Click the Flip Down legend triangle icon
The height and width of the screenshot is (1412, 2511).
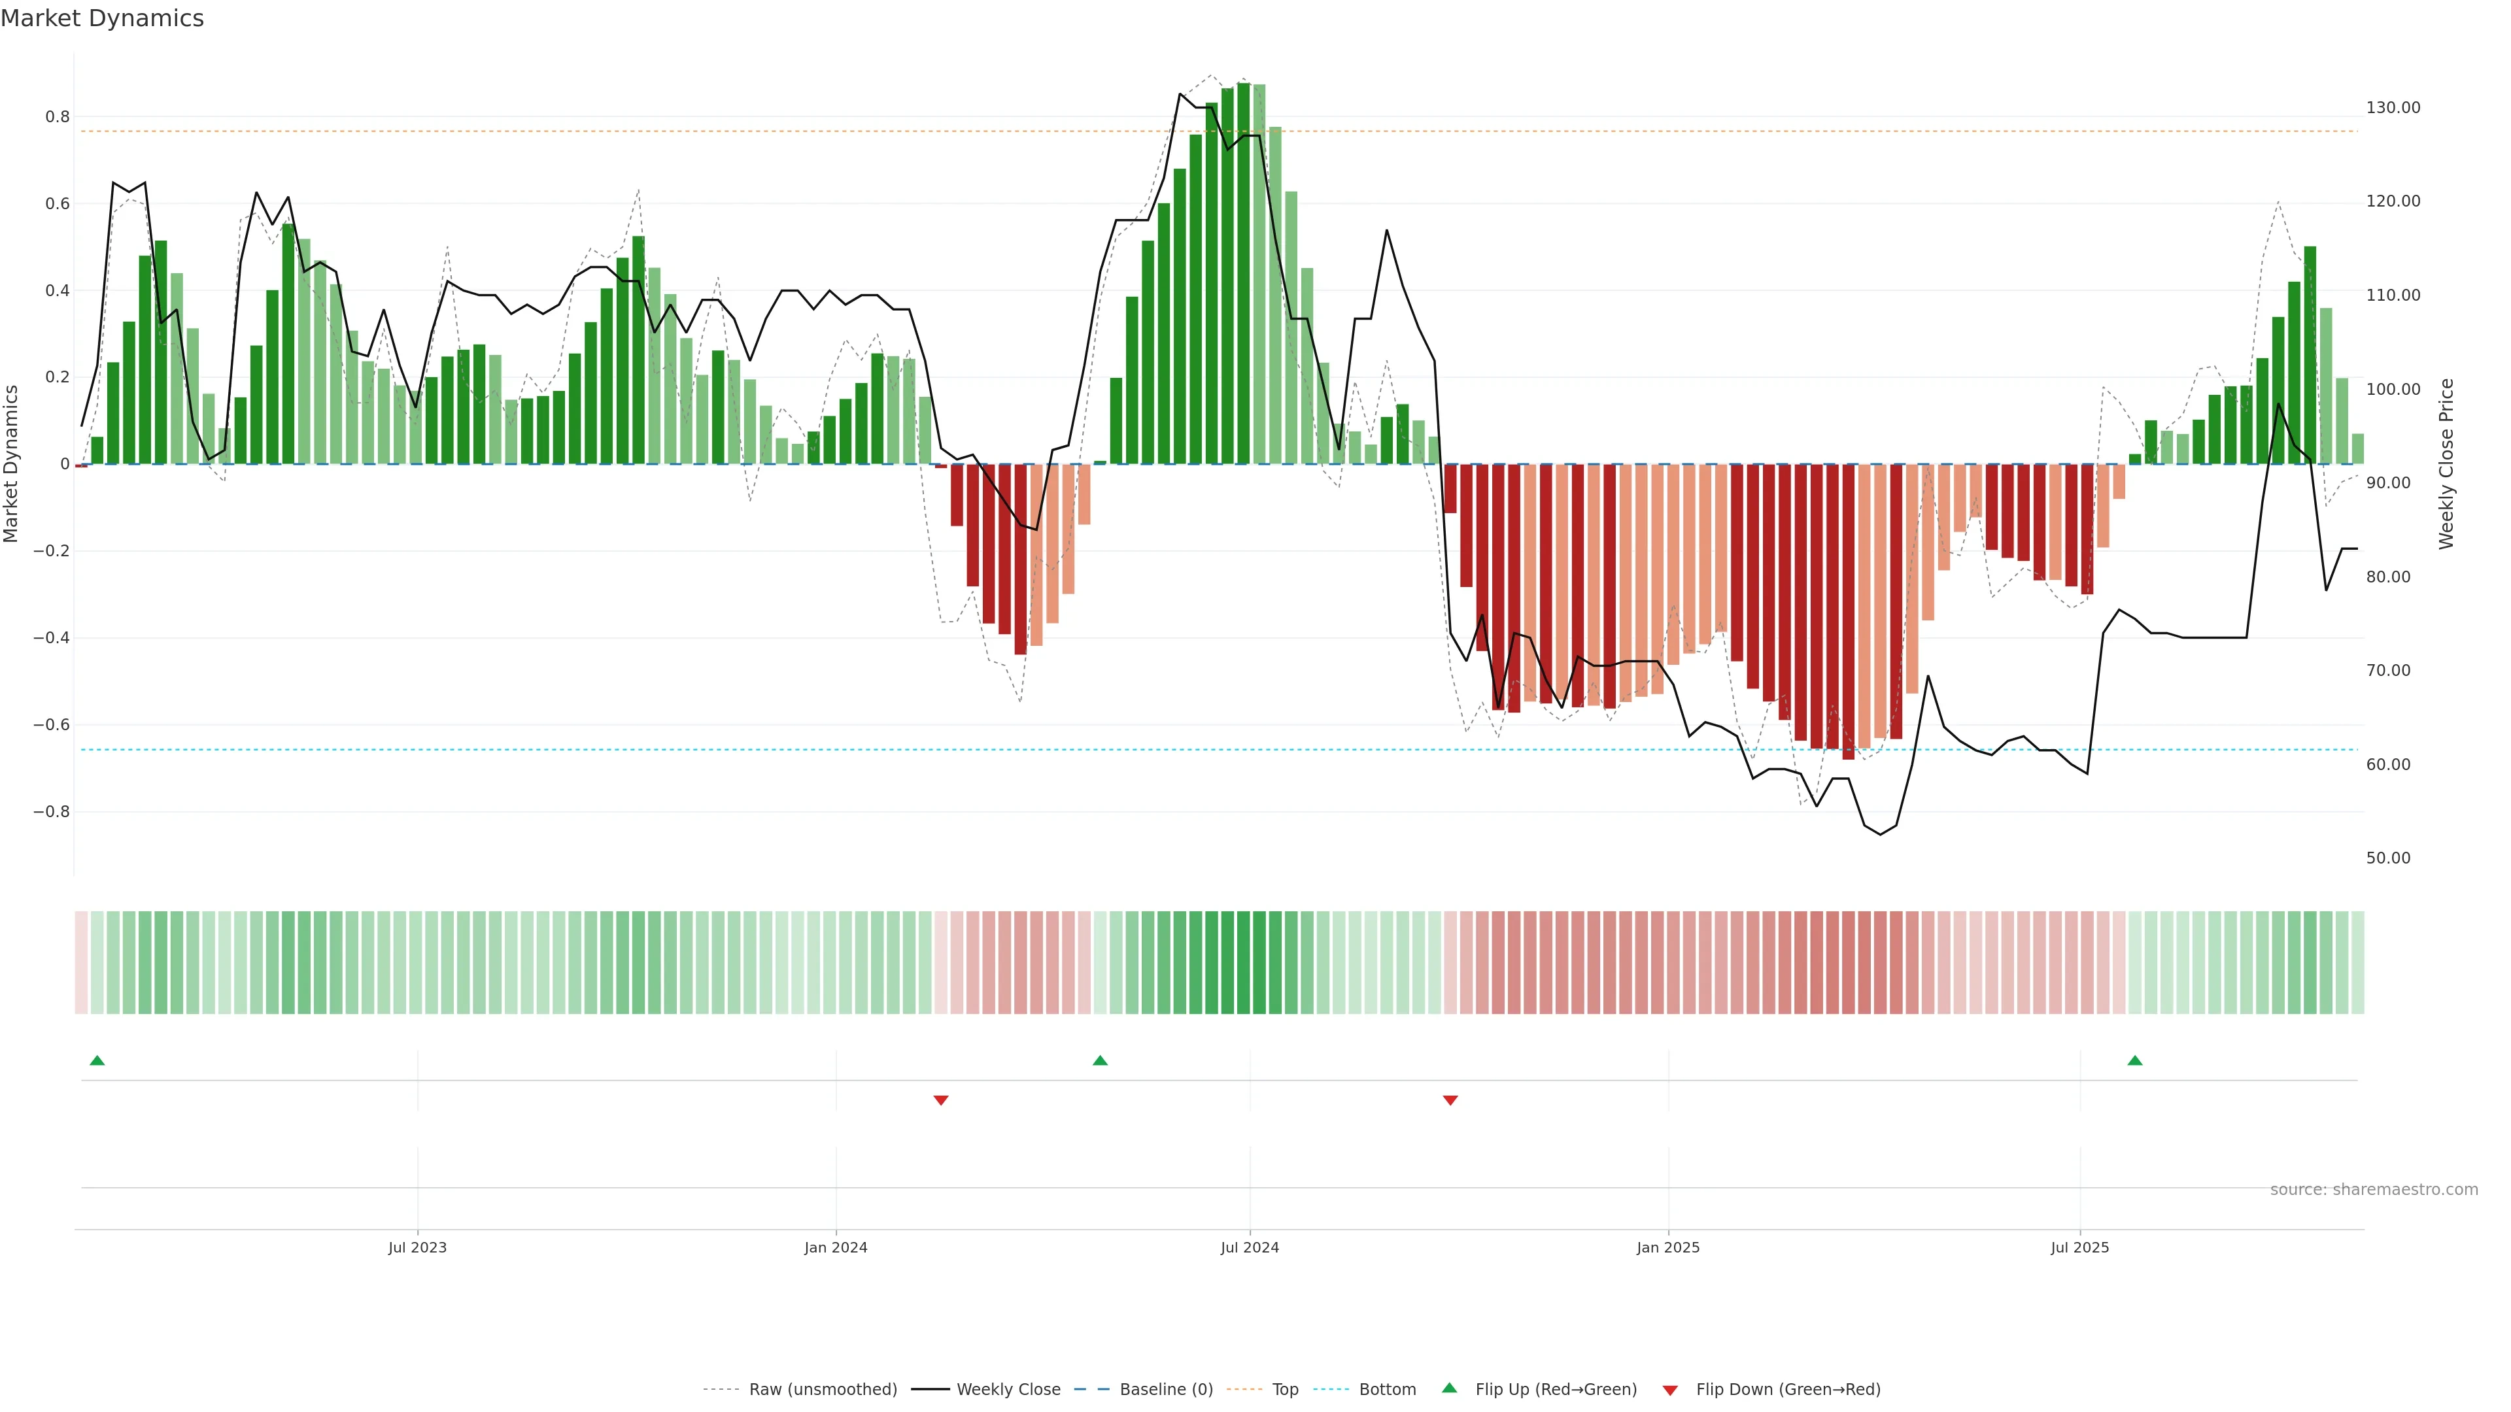(x=1670, y=1390)
